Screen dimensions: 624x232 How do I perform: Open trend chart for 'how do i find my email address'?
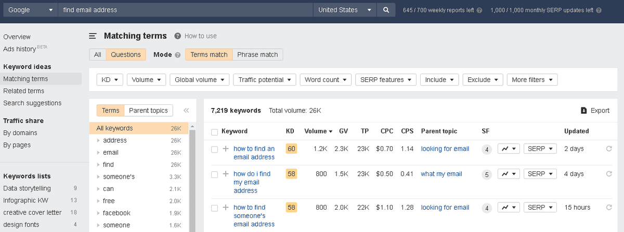(509, 174)
